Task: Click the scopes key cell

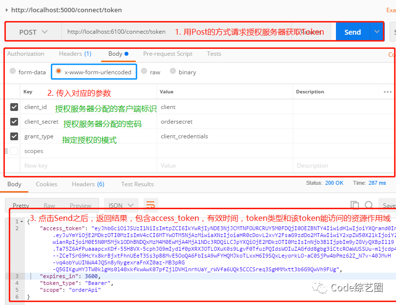Action: (88, 151)
